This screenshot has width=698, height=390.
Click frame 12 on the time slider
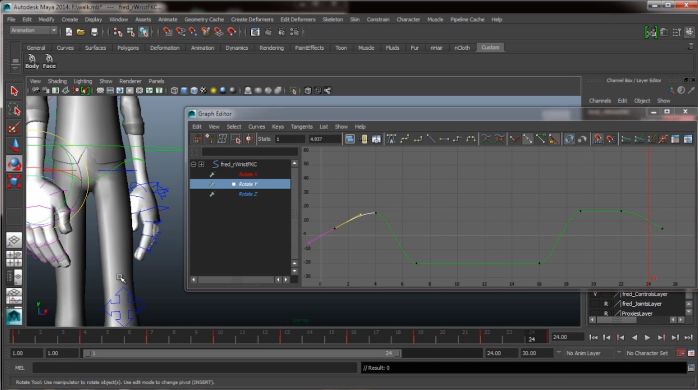pos(264,331)
